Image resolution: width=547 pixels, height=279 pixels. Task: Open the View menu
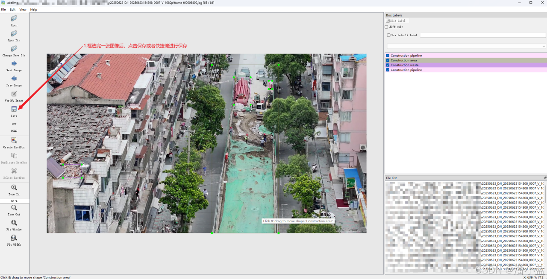pyautogui.click(x=23, y=9)
